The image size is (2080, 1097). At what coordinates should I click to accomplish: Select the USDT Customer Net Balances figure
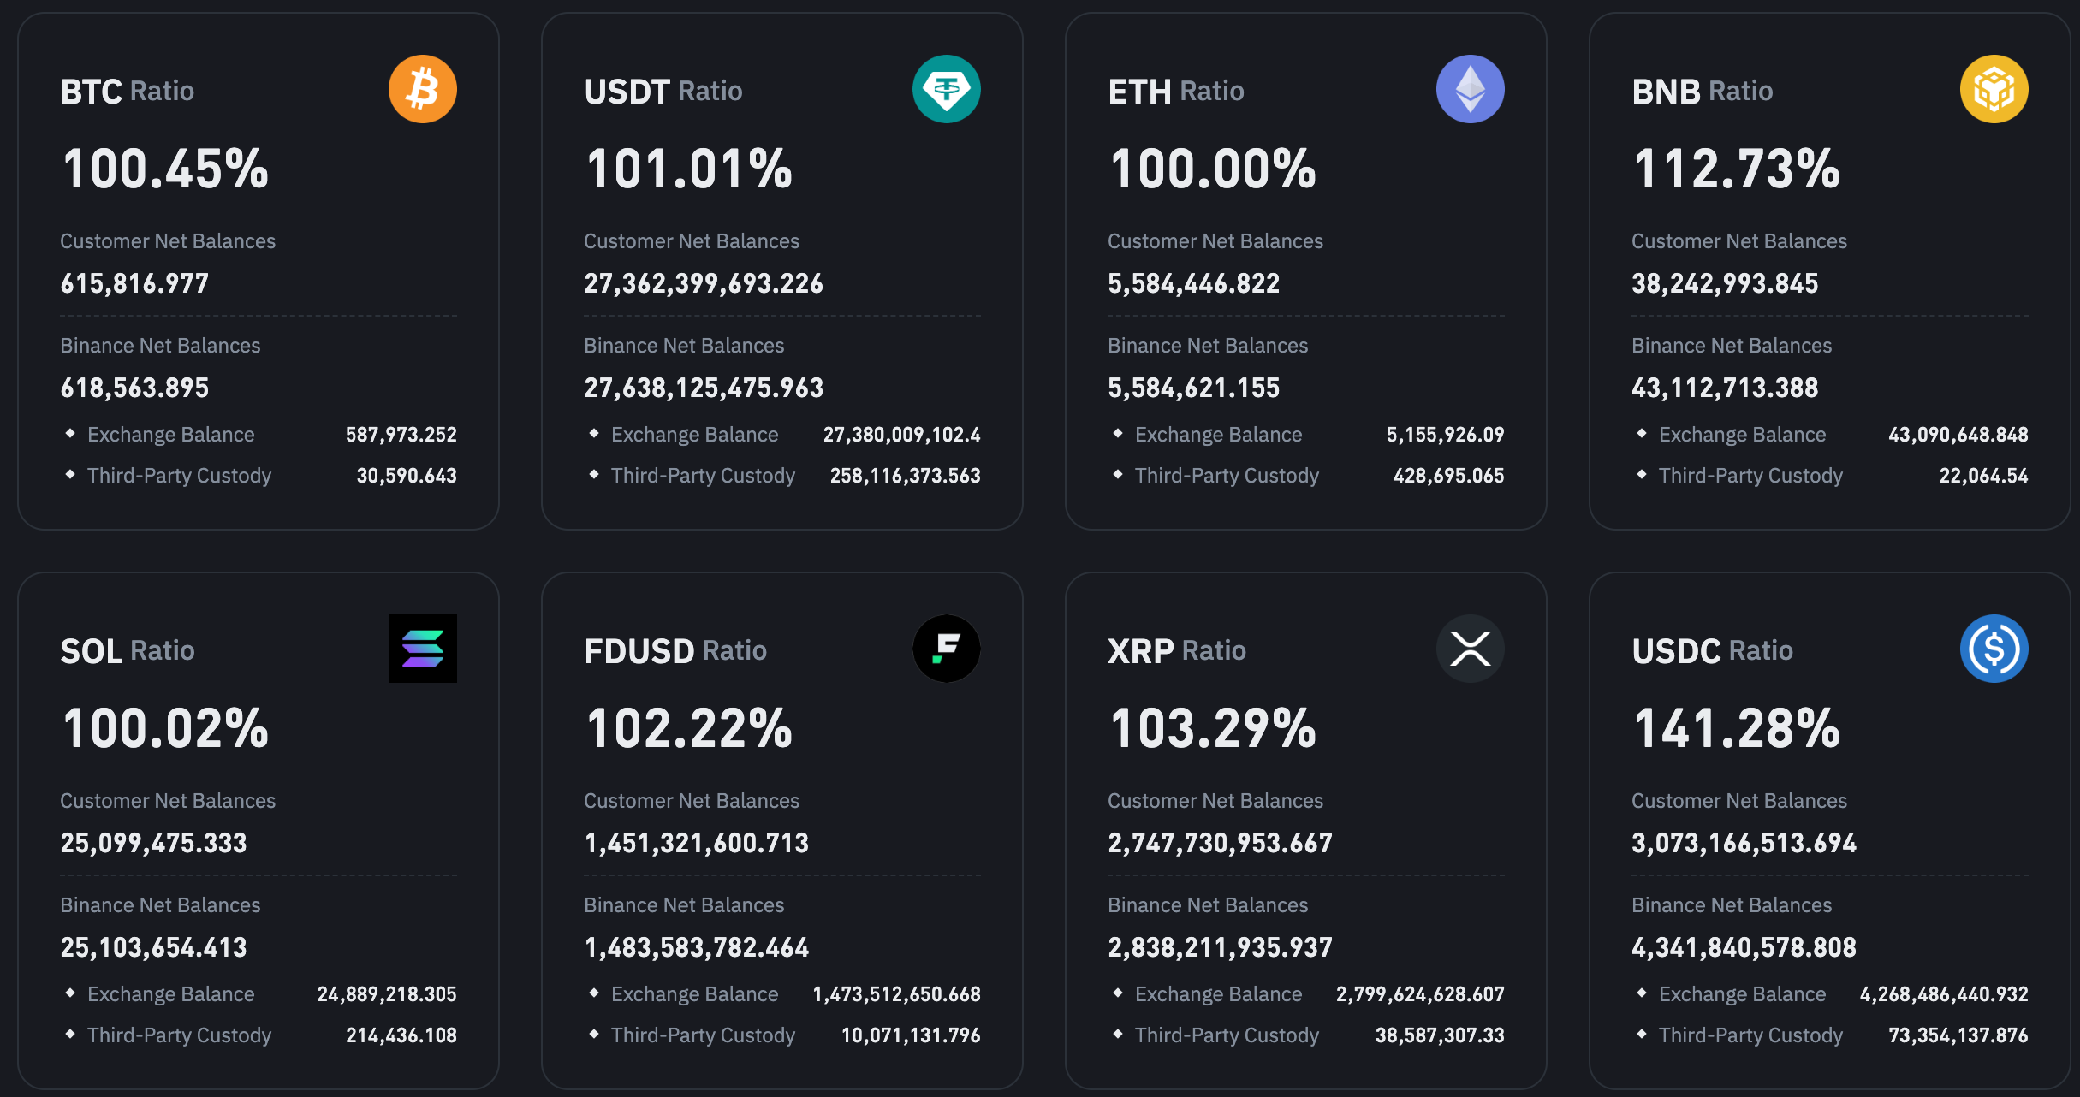(x=704, y=283)
